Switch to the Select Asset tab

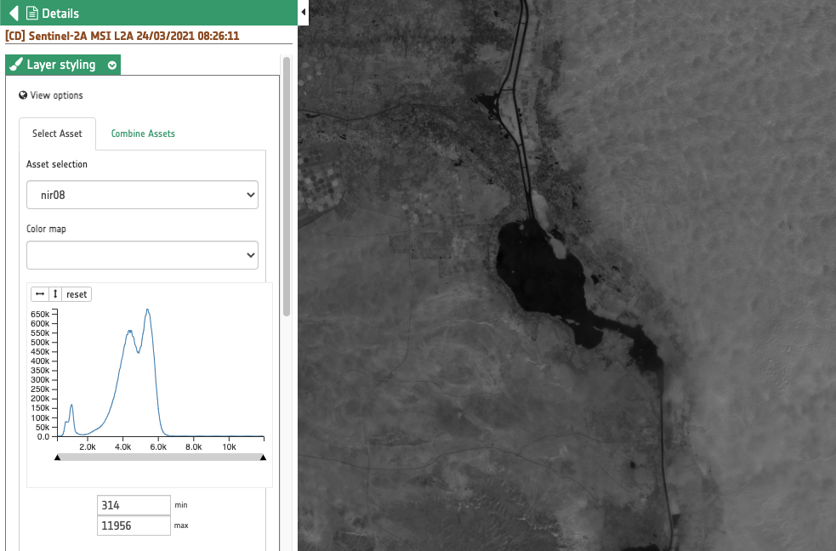57,133
